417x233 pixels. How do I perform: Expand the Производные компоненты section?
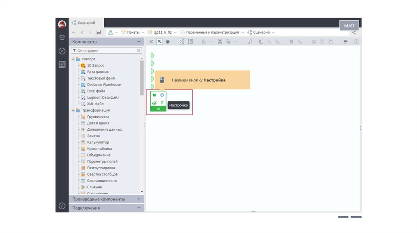click(139, 199)
